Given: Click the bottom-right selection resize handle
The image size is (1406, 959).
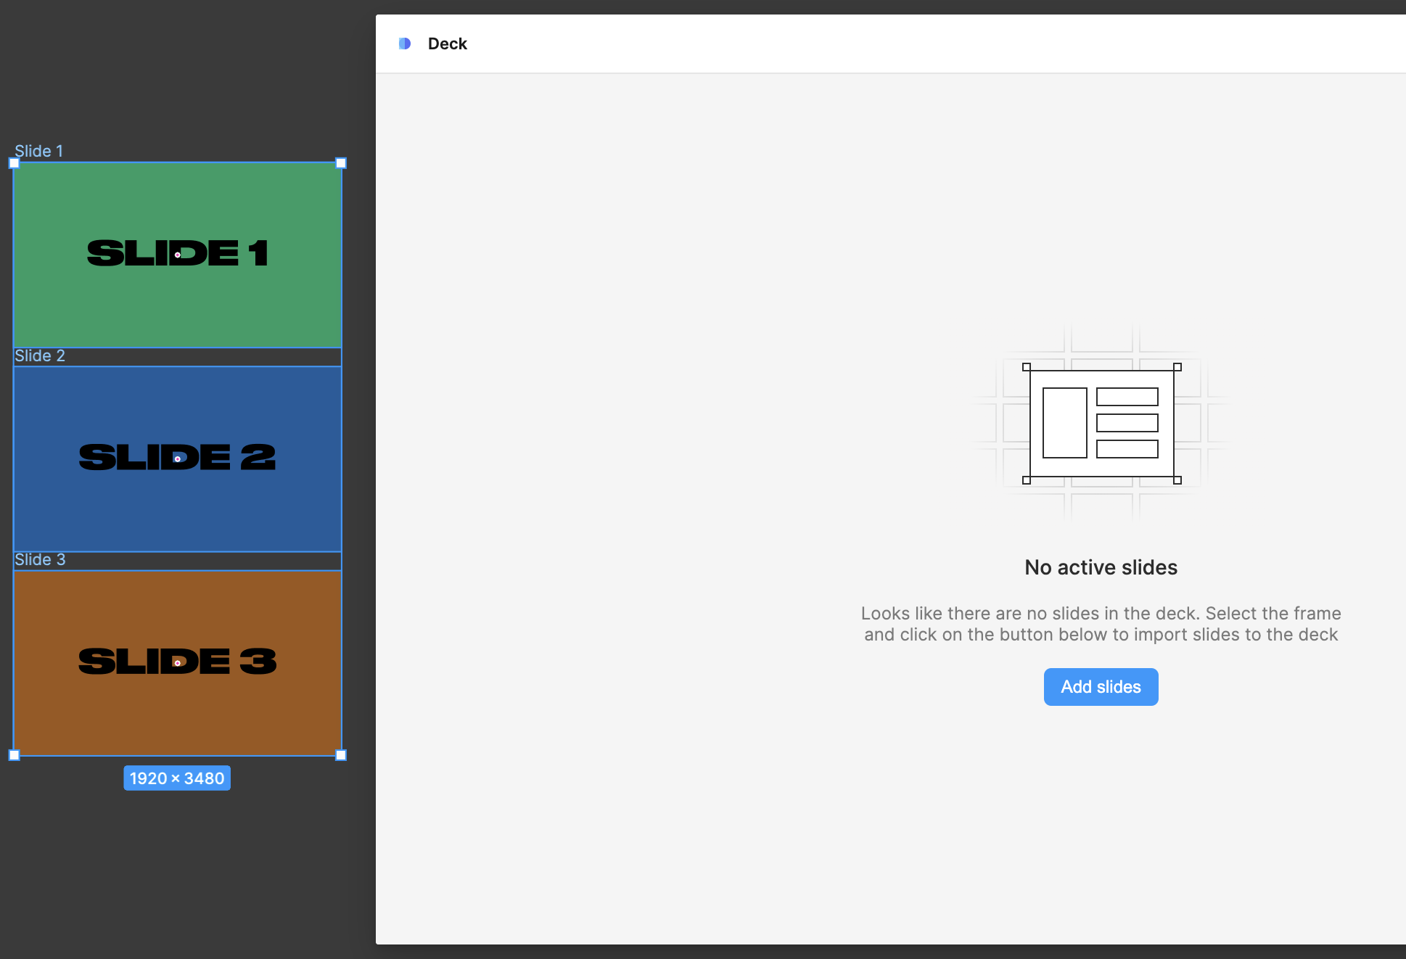Looking at the screenshot, I should [341, 755].
